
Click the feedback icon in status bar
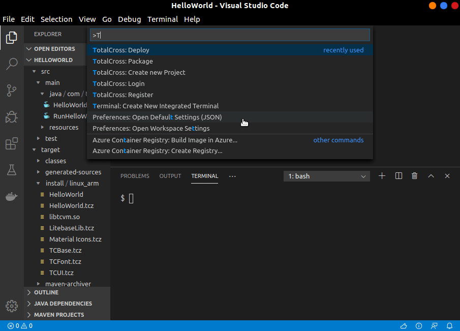[x=434, y=326]
